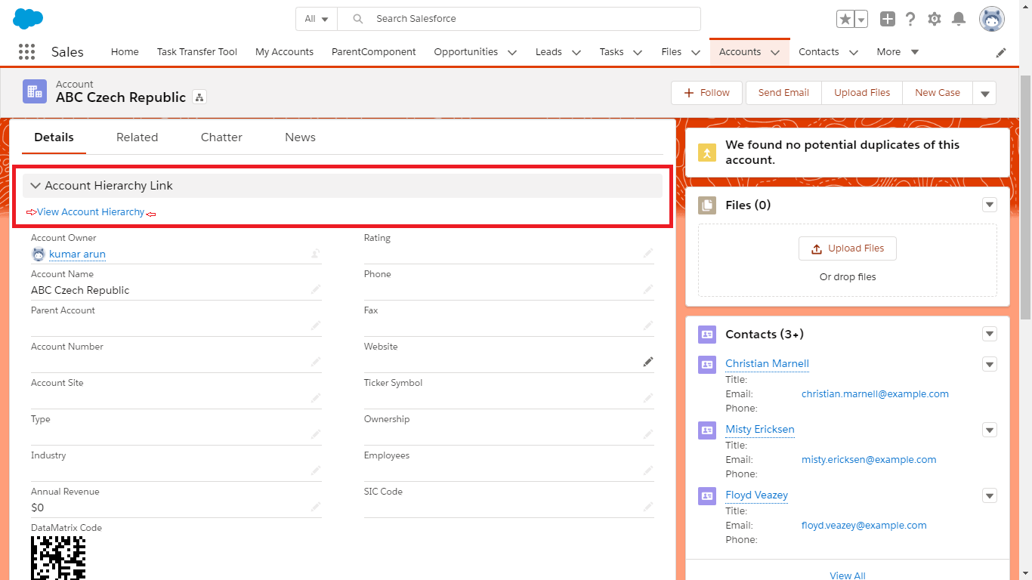Open the Favorites star icon
This screenshot has height=580, width=1032.
point(845,19)
